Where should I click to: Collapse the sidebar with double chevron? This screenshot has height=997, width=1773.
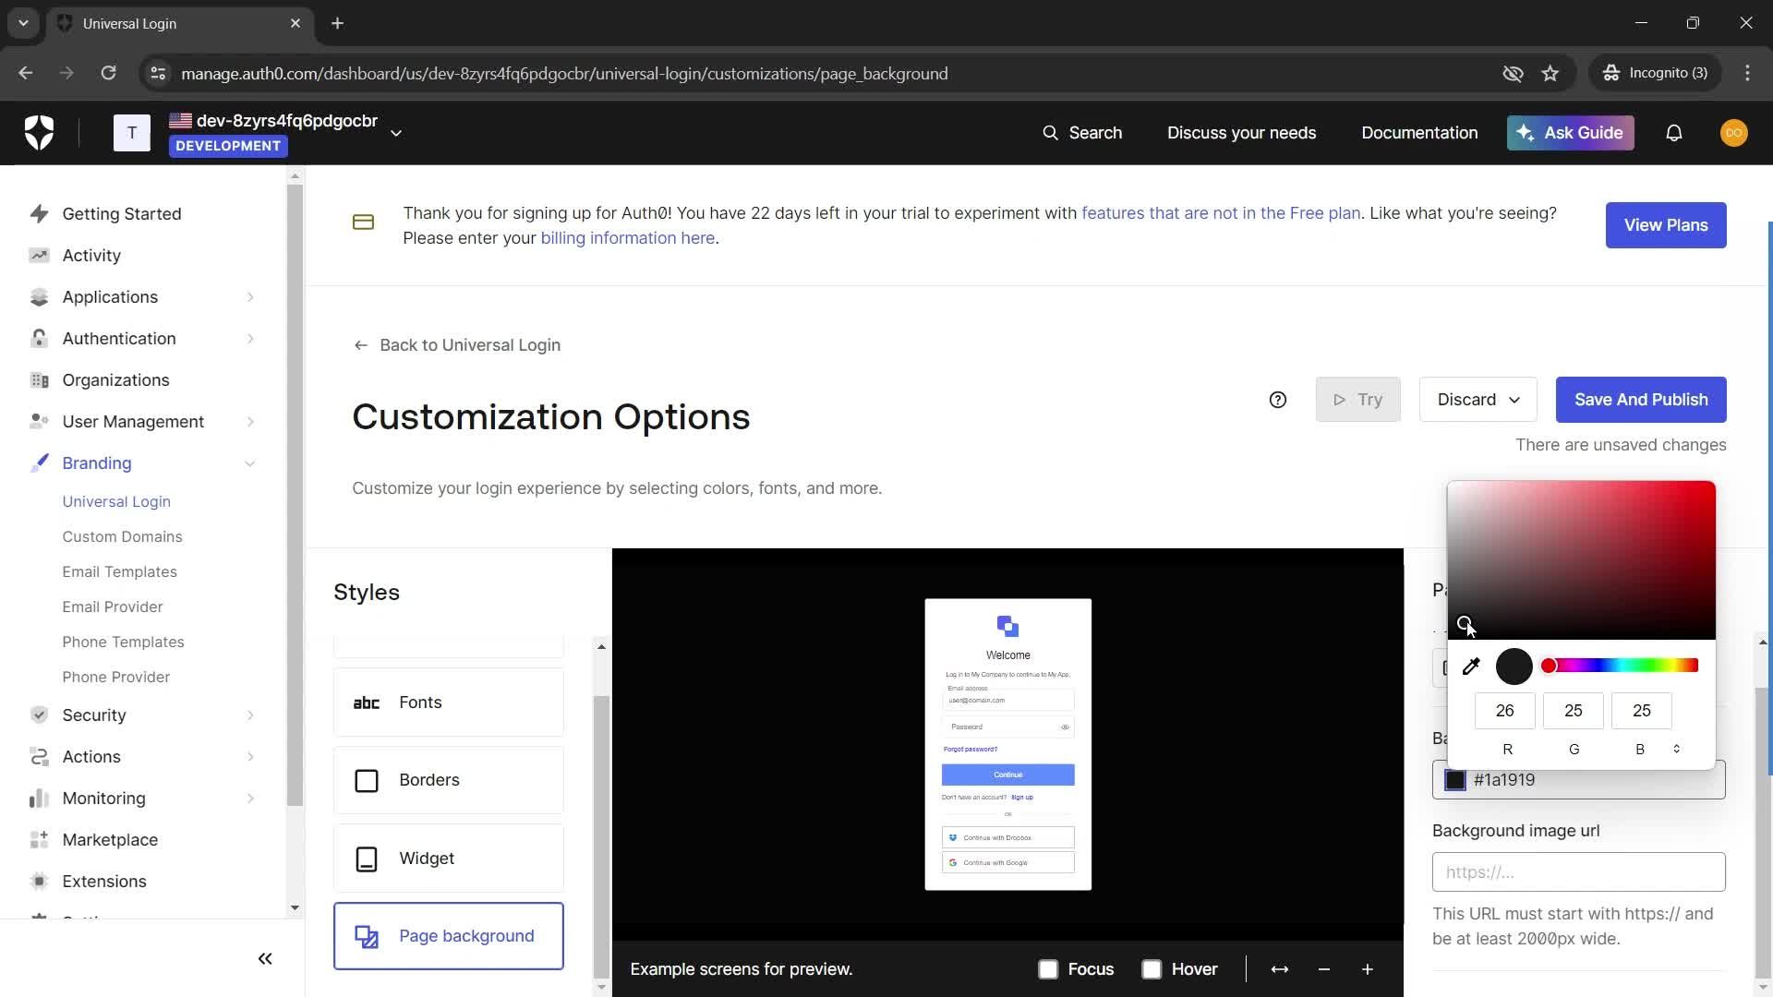(x=265, y=959)
